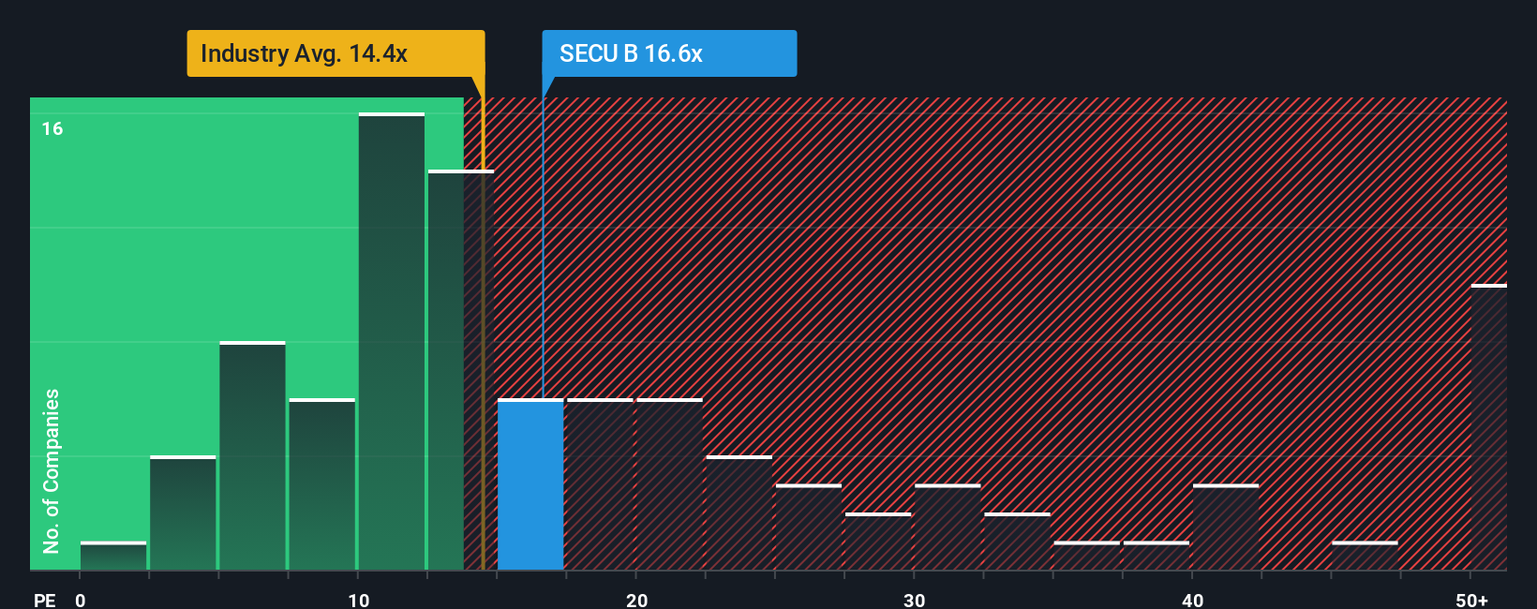This screenshot has width=1537, height=609.
Task: Select the bar starting at PE 20
Action: (x=669, y=484)
